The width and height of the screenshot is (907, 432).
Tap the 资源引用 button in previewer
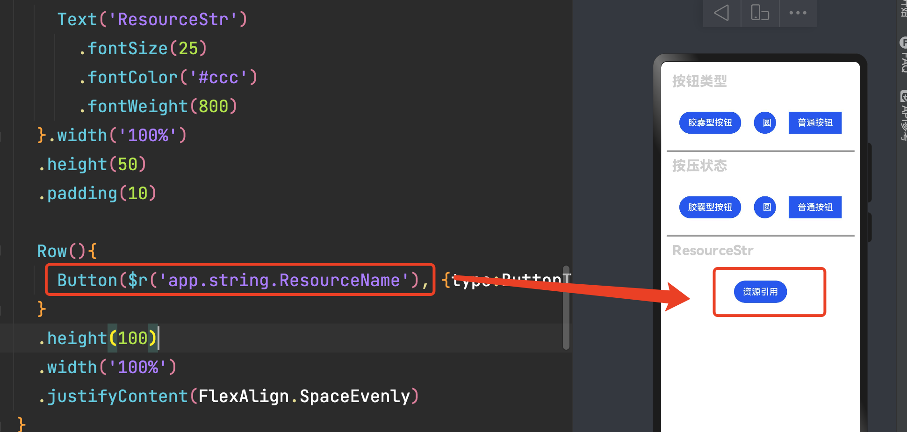coord(760,292)
